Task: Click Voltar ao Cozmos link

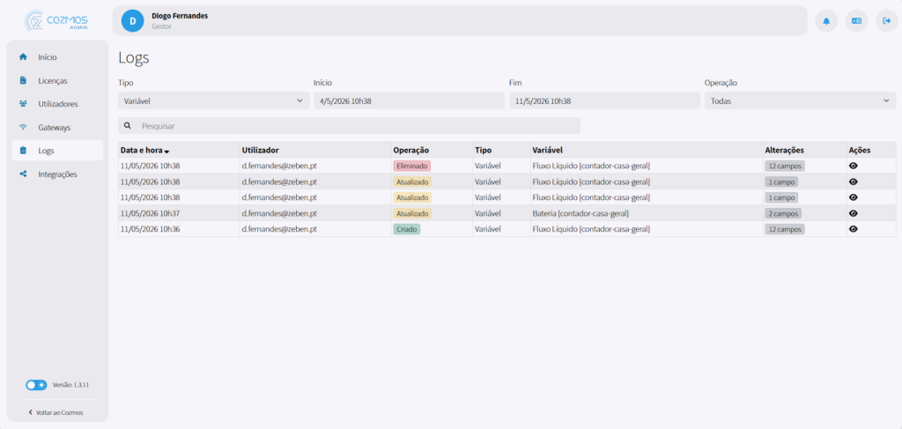Action: pyautogui.click(x=55, y=412)
